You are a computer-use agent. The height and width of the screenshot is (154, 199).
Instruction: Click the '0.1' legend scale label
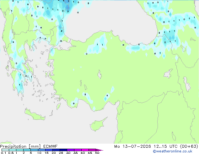[3, 153]
